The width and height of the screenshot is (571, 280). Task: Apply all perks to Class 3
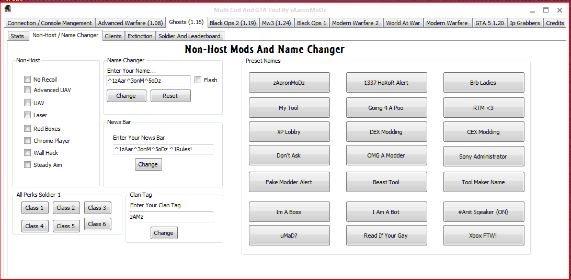point(98,208)
